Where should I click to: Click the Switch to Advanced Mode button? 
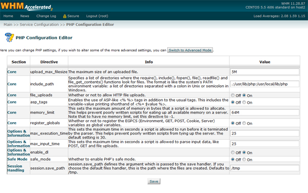(190, 50)
